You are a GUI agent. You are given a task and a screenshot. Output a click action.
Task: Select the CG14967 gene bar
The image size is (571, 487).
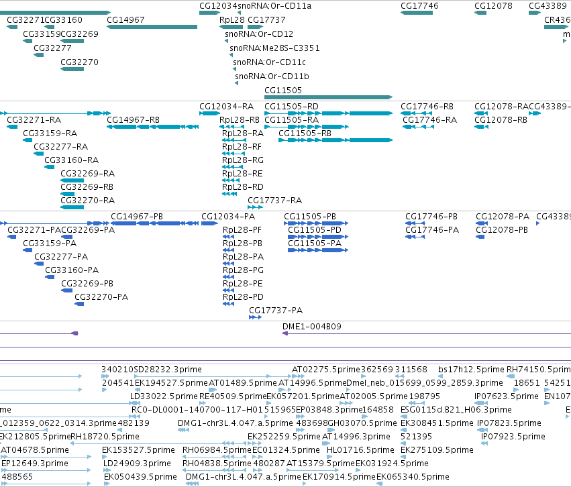point(152,27)
